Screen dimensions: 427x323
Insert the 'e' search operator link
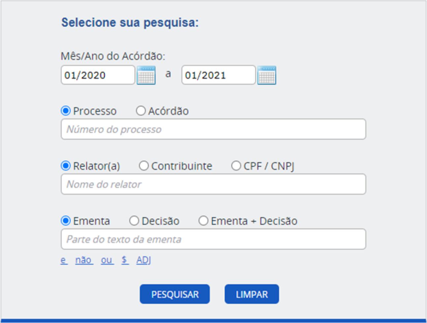pyautogui.click(x=64, y=260)
